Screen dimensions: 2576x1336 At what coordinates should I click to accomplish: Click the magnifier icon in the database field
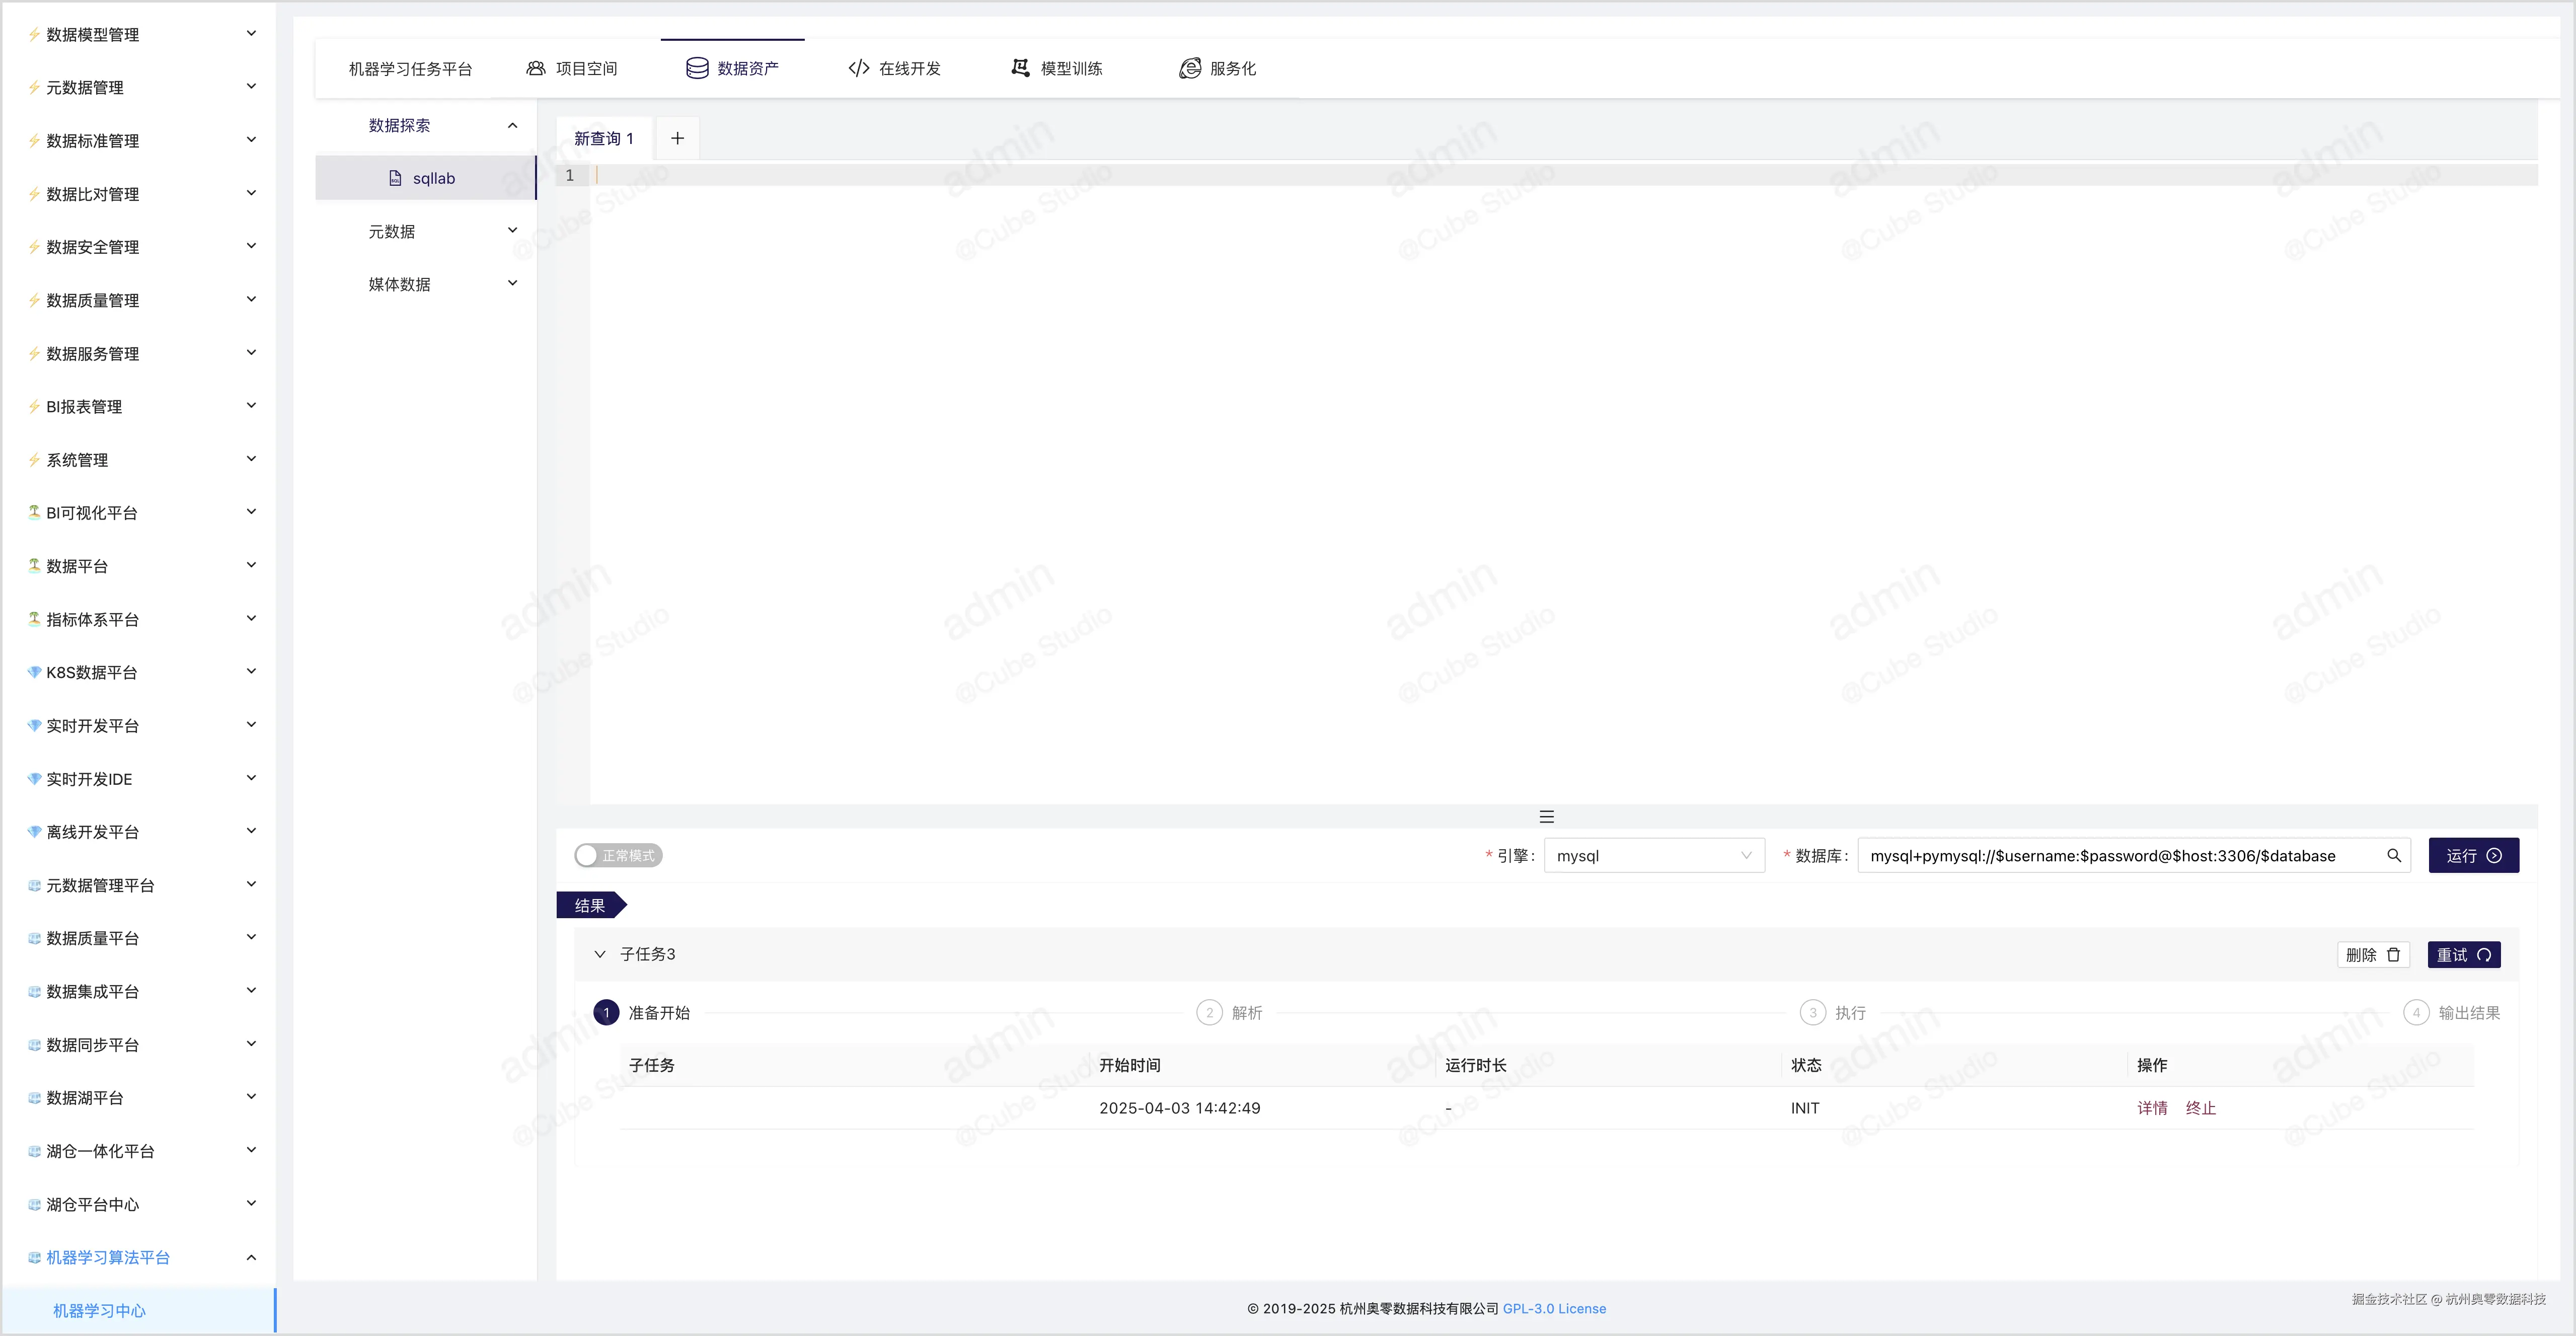click(2395, 855)
